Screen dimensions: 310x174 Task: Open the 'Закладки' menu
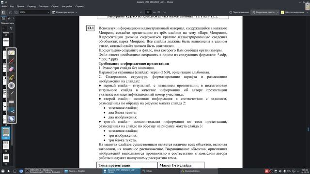tap(44, 6)
